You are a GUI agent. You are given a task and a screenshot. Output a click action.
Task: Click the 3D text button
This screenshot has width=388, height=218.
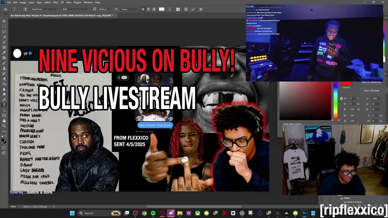point(201,9)
